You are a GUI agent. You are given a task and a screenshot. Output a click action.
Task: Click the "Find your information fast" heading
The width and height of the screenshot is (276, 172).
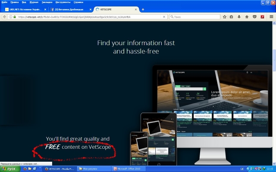click(136, 47)
